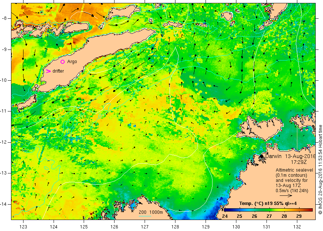Click the 0.5m/s velocity scale arrow
The height and width of the screenshot is (231, 323).
[286, 196]
